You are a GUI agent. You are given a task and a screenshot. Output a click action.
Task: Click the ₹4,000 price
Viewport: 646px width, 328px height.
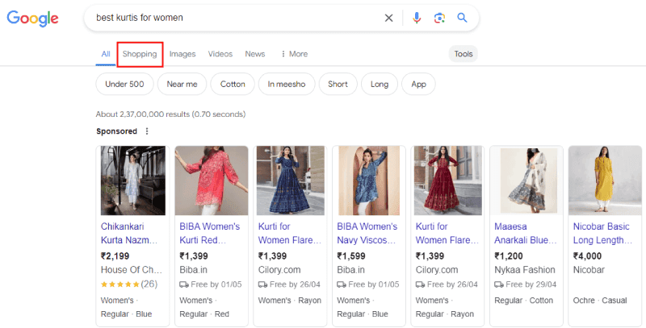pyautogui.click(x=587, y=256)
